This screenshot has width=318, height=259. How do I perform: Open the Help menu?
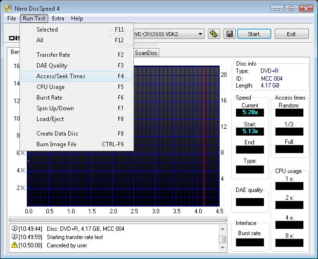(x=77, y=18)
